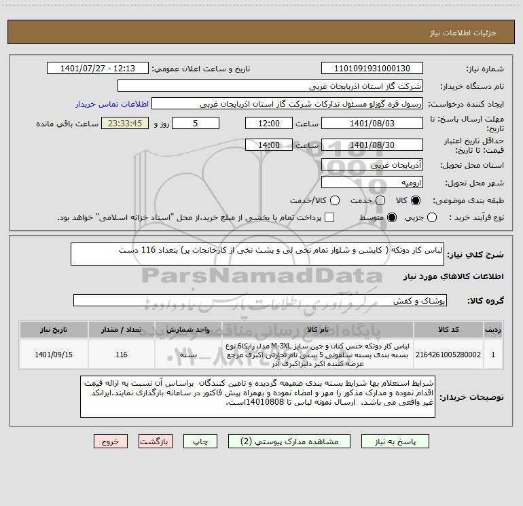
Task: Click the announcement date field 1401/07/27 - 12:13
Action: [x=98, y=69]
